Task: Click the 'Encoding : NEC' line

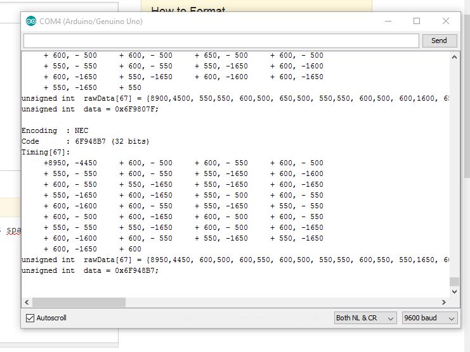Action: pos(55,130)
